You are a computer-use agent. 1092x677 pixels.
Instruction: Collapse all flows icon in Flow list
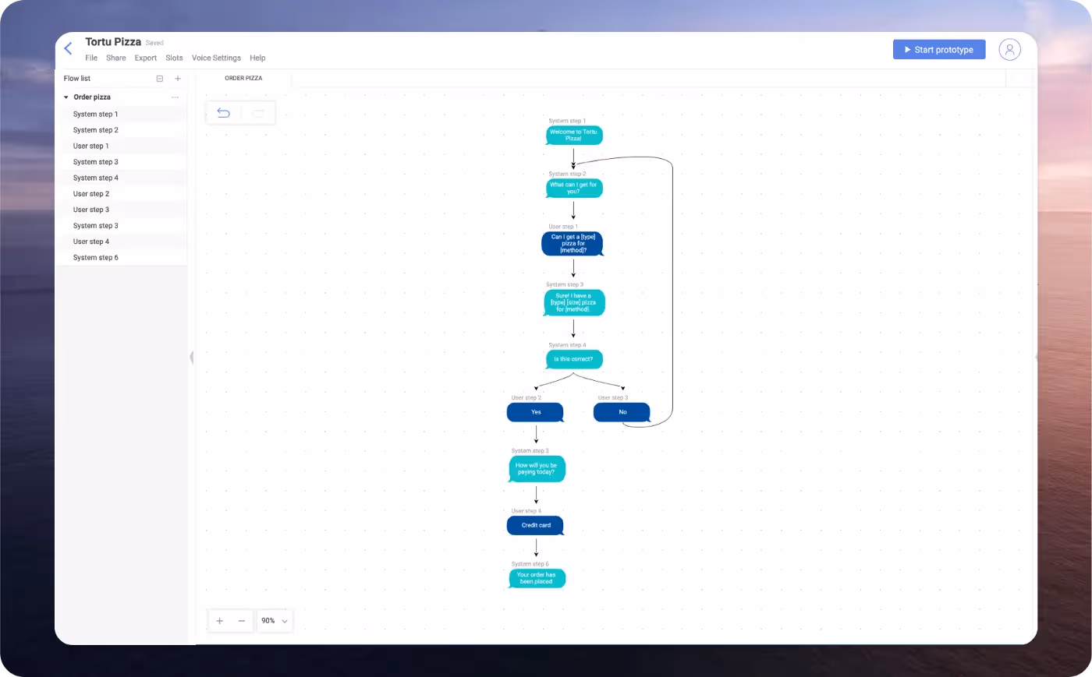point(160,79)
